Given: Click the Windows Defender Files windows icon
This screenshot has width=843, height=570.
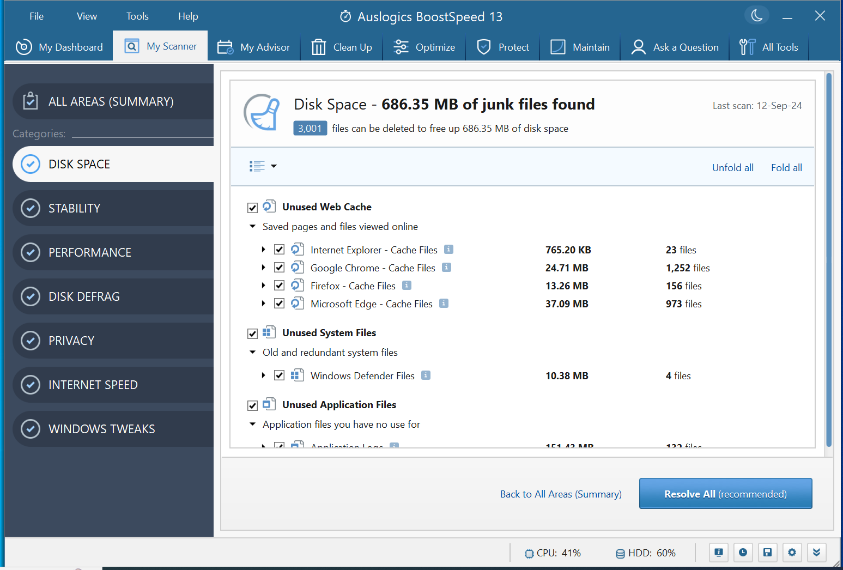Looking at the screenshot, I should click(297, 375).
